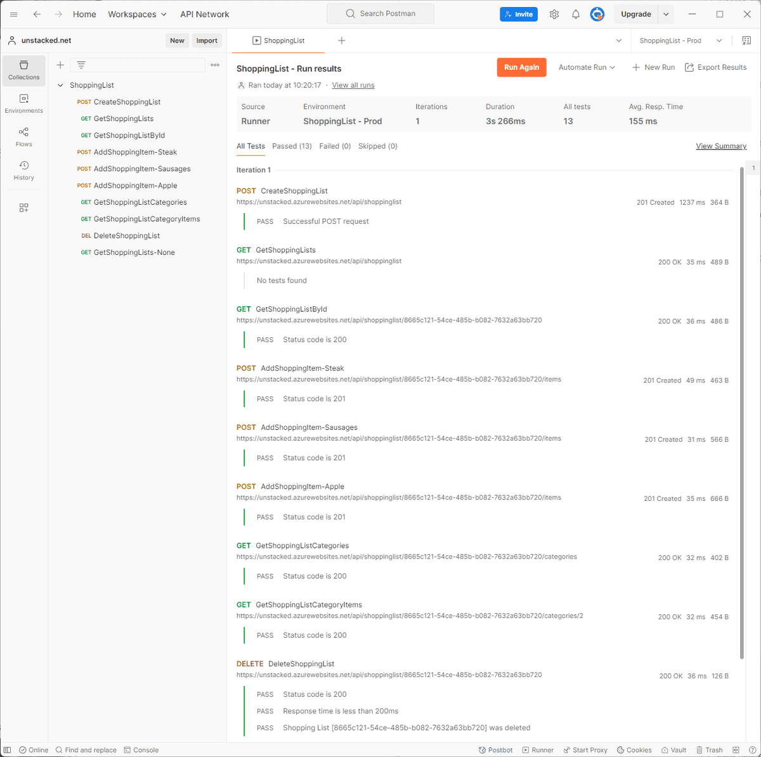The width and height of the screenshot is (761, 757).
Task: Open the Workspaces dropdown
Action: coord(137,14)
